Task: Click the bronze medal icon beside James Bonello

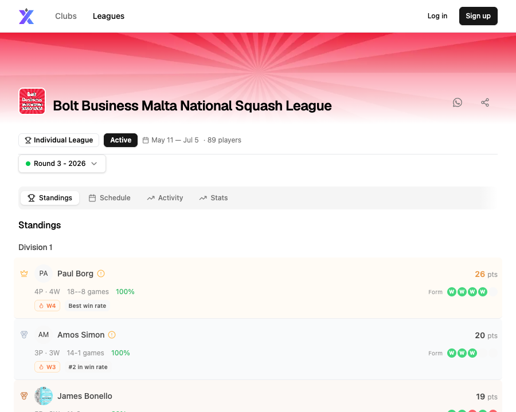Action: (24, 396)
